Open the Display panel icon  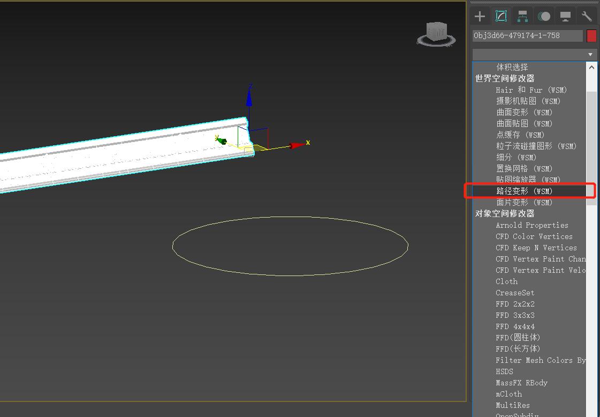(x=565, y=16)
